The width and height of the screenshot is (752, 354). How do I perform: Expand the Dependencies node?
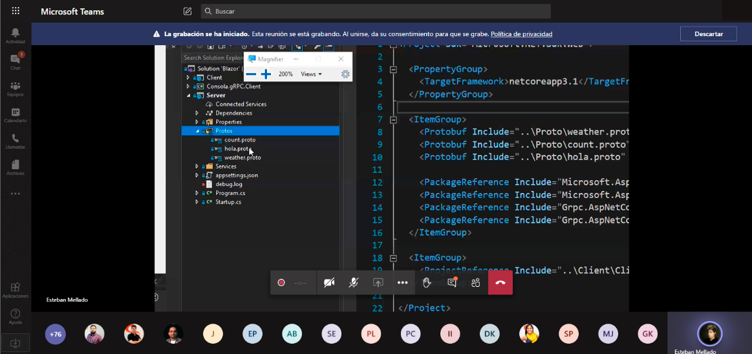pyautogui.click(x=197, y=113)
